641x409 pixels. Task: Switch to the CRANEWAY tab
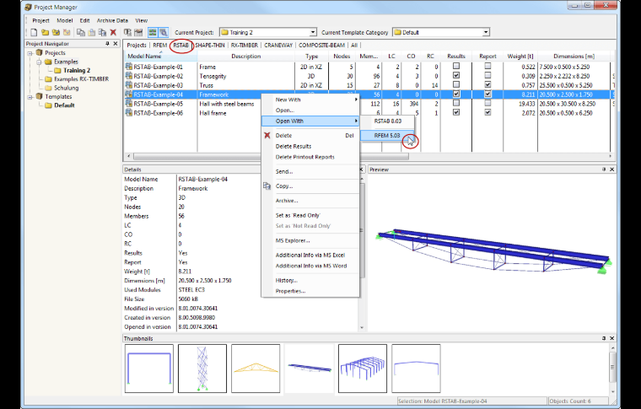click(x=278, y=45)
